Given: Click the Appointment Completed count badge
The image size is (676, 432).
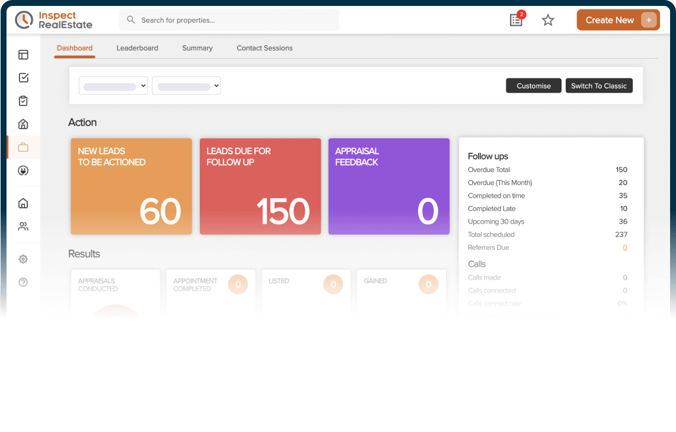Looking at the screenshot, I should pos(238,284).
